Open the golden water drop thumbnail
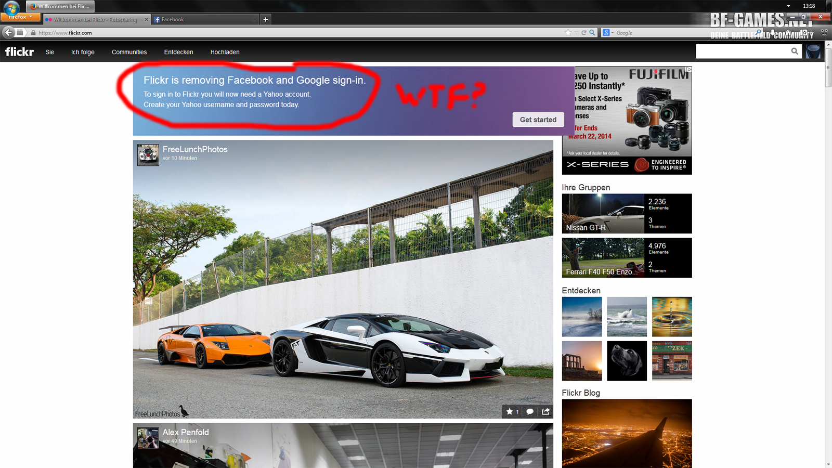Image resolution: width=832 pixels, height=468 pixels. (672, 317)
